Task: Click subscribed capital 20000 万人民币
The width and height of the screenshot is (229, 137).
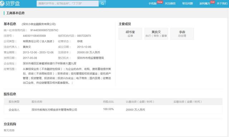Action: click(x=135, y=110)
